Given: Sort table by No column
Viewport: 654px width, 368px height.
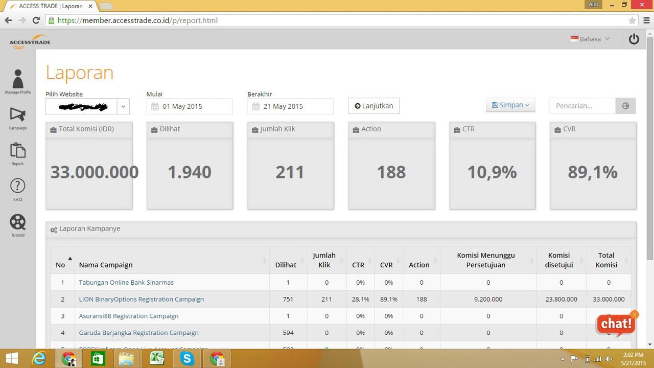Looking at the screenshot, I should coord(63,261).
